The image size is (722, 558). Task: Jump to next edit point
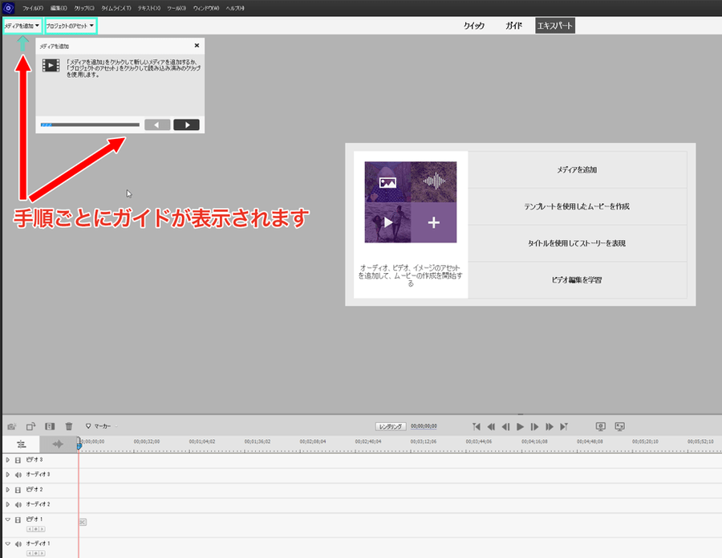click(564, 426)
